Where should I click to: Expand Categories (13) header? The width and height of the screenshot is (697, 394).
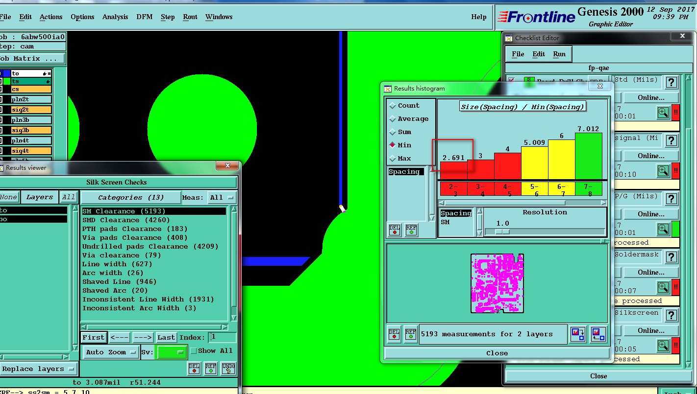(130, 198)
